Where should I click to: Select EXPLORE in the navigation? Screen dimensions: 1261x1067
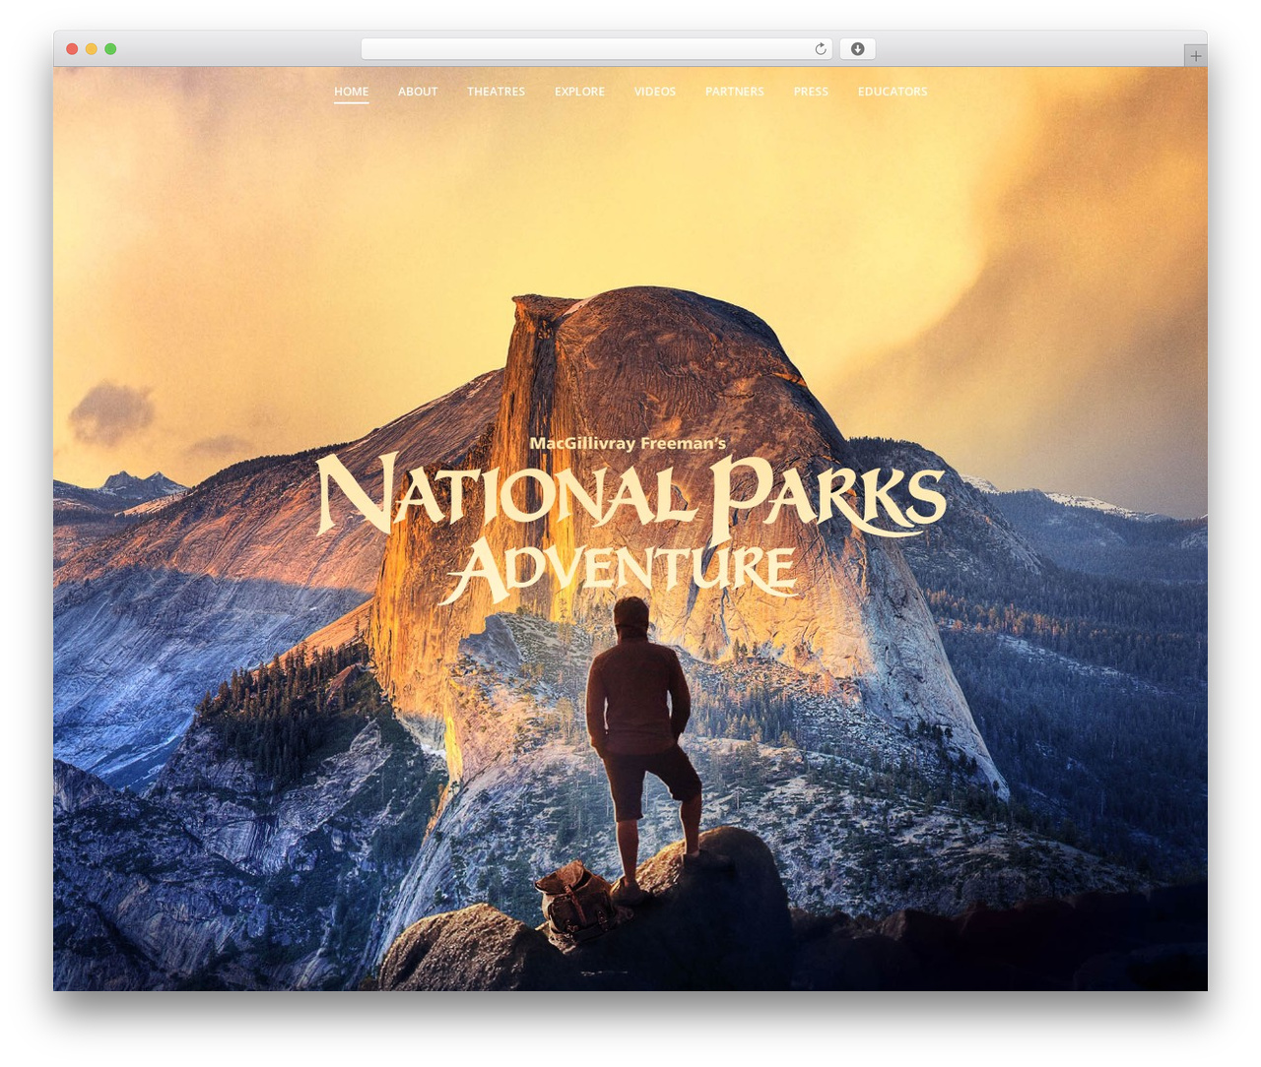click(579, 92)
